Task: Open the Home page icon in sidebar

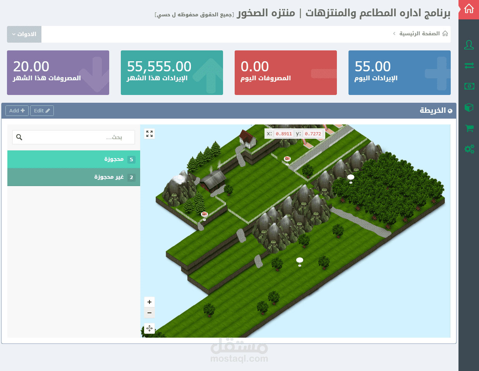Action: 469,9
